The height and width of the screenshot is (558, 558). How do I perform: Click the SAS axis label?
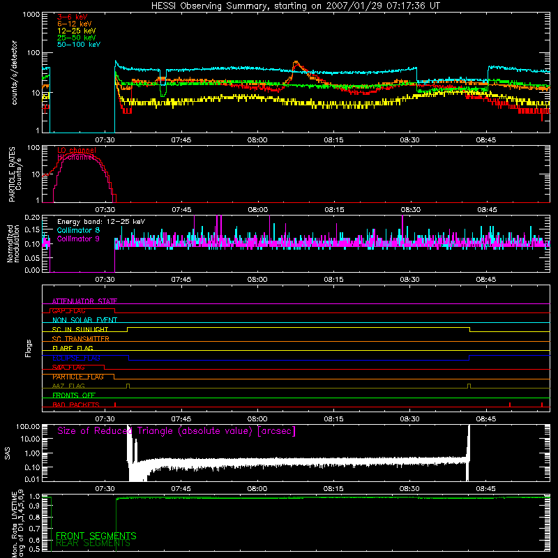(x=8, y=453)
